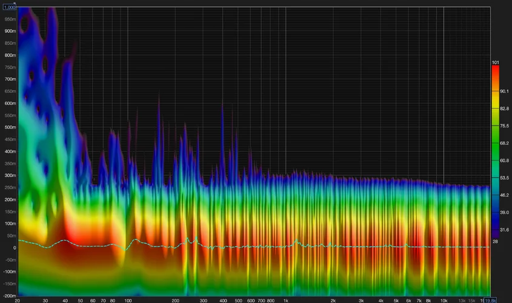The width and height of the screenshot is (512, 303).
Task: Select the 2k frequency axis label
Action: [x=333, y=300]
